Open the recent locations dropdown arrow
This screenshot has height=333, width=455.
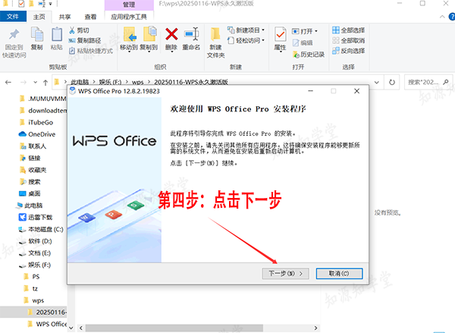(35, 83)
